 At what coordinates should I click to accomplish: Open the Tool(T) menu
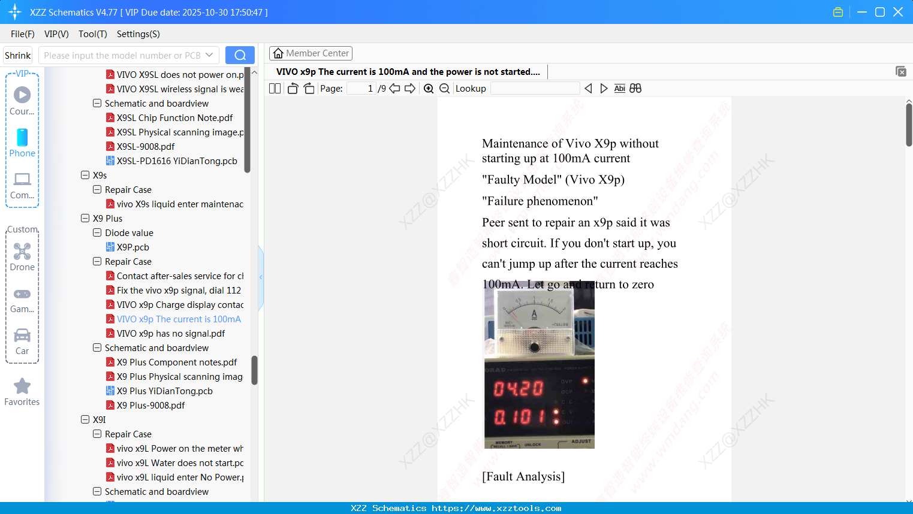click(x=92, y=34)
